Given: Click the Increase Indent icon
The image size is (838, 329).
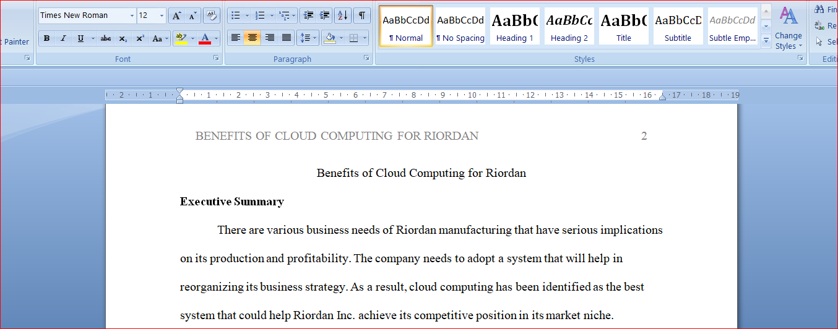Looking at the screenshot, I should [324, 15].
